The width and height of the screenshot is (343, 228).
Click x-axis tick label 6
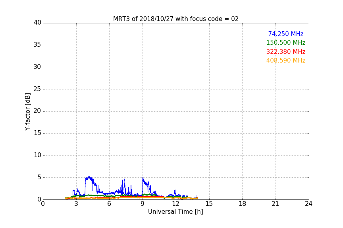click(109, 204)
